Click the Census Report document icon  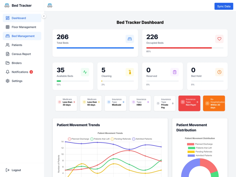coord(8,54)
